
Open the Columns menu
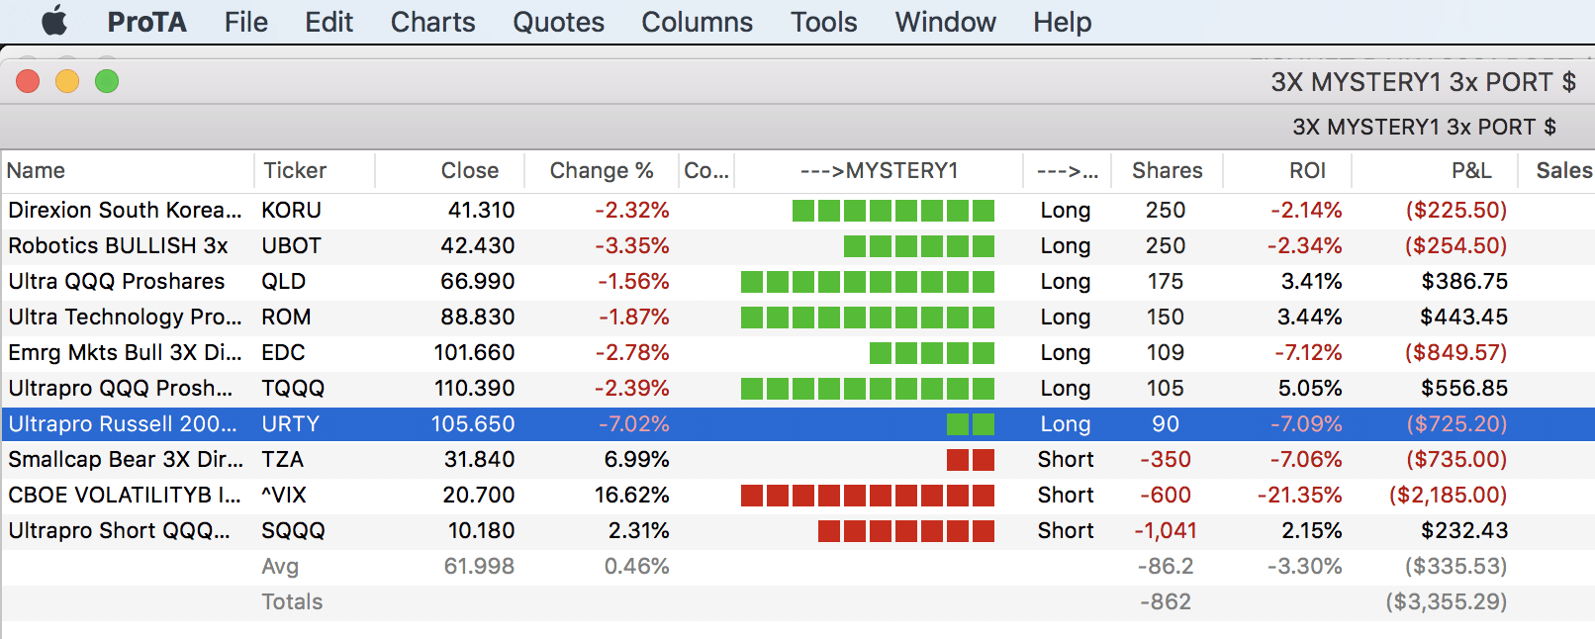[698, 22]
